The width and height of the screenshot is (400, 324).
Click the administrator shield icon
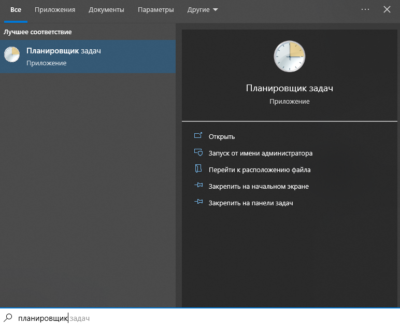[198, 152]
